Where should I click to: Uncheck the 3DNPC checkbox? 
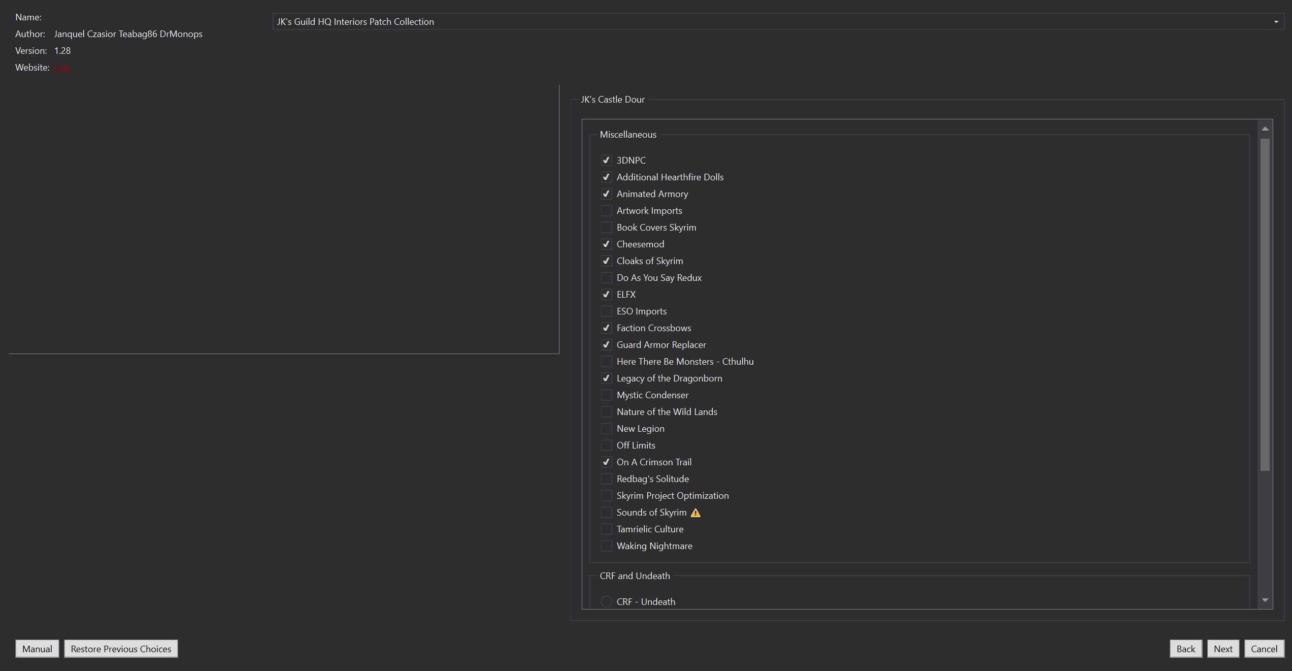[606, 160]
